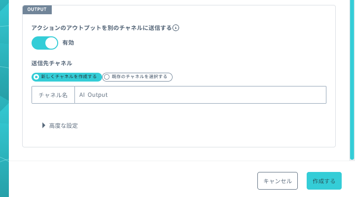This screenshot has height=197, width=355.
Task: Click the white knob of the toggle switch
Action: (x=51, y=43)
